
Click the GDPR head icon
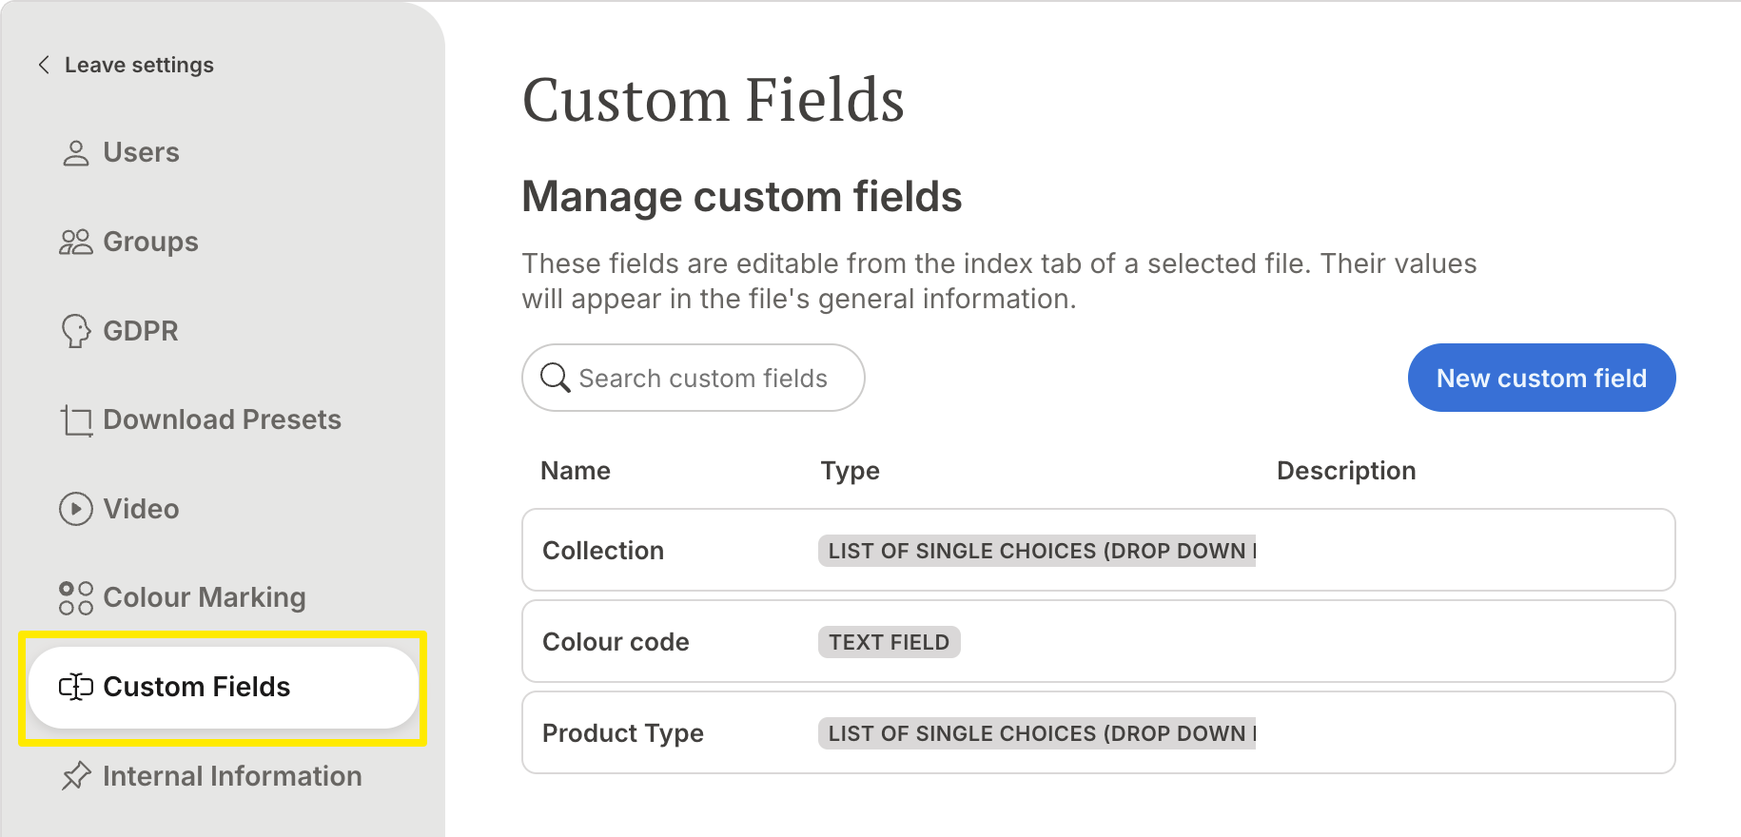coord(76,331)
